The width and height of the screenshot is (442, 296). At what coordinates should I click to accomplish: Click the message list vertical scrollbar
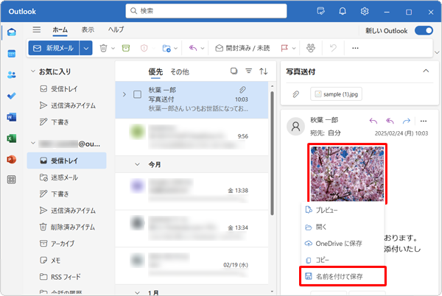click(x=272, y=153)
